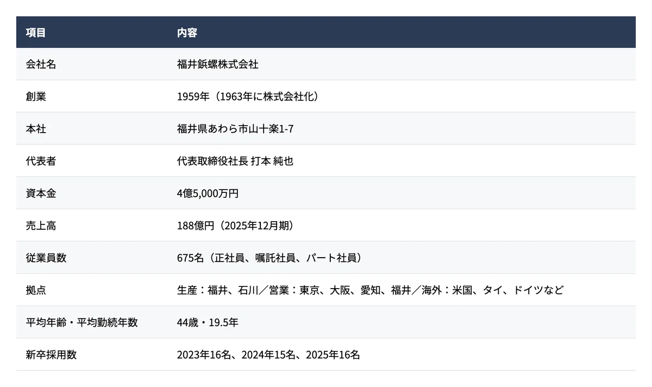Screen dimensions: 652x387
Task: Click the header cell '項目'
Action: [x=36, y=33]
